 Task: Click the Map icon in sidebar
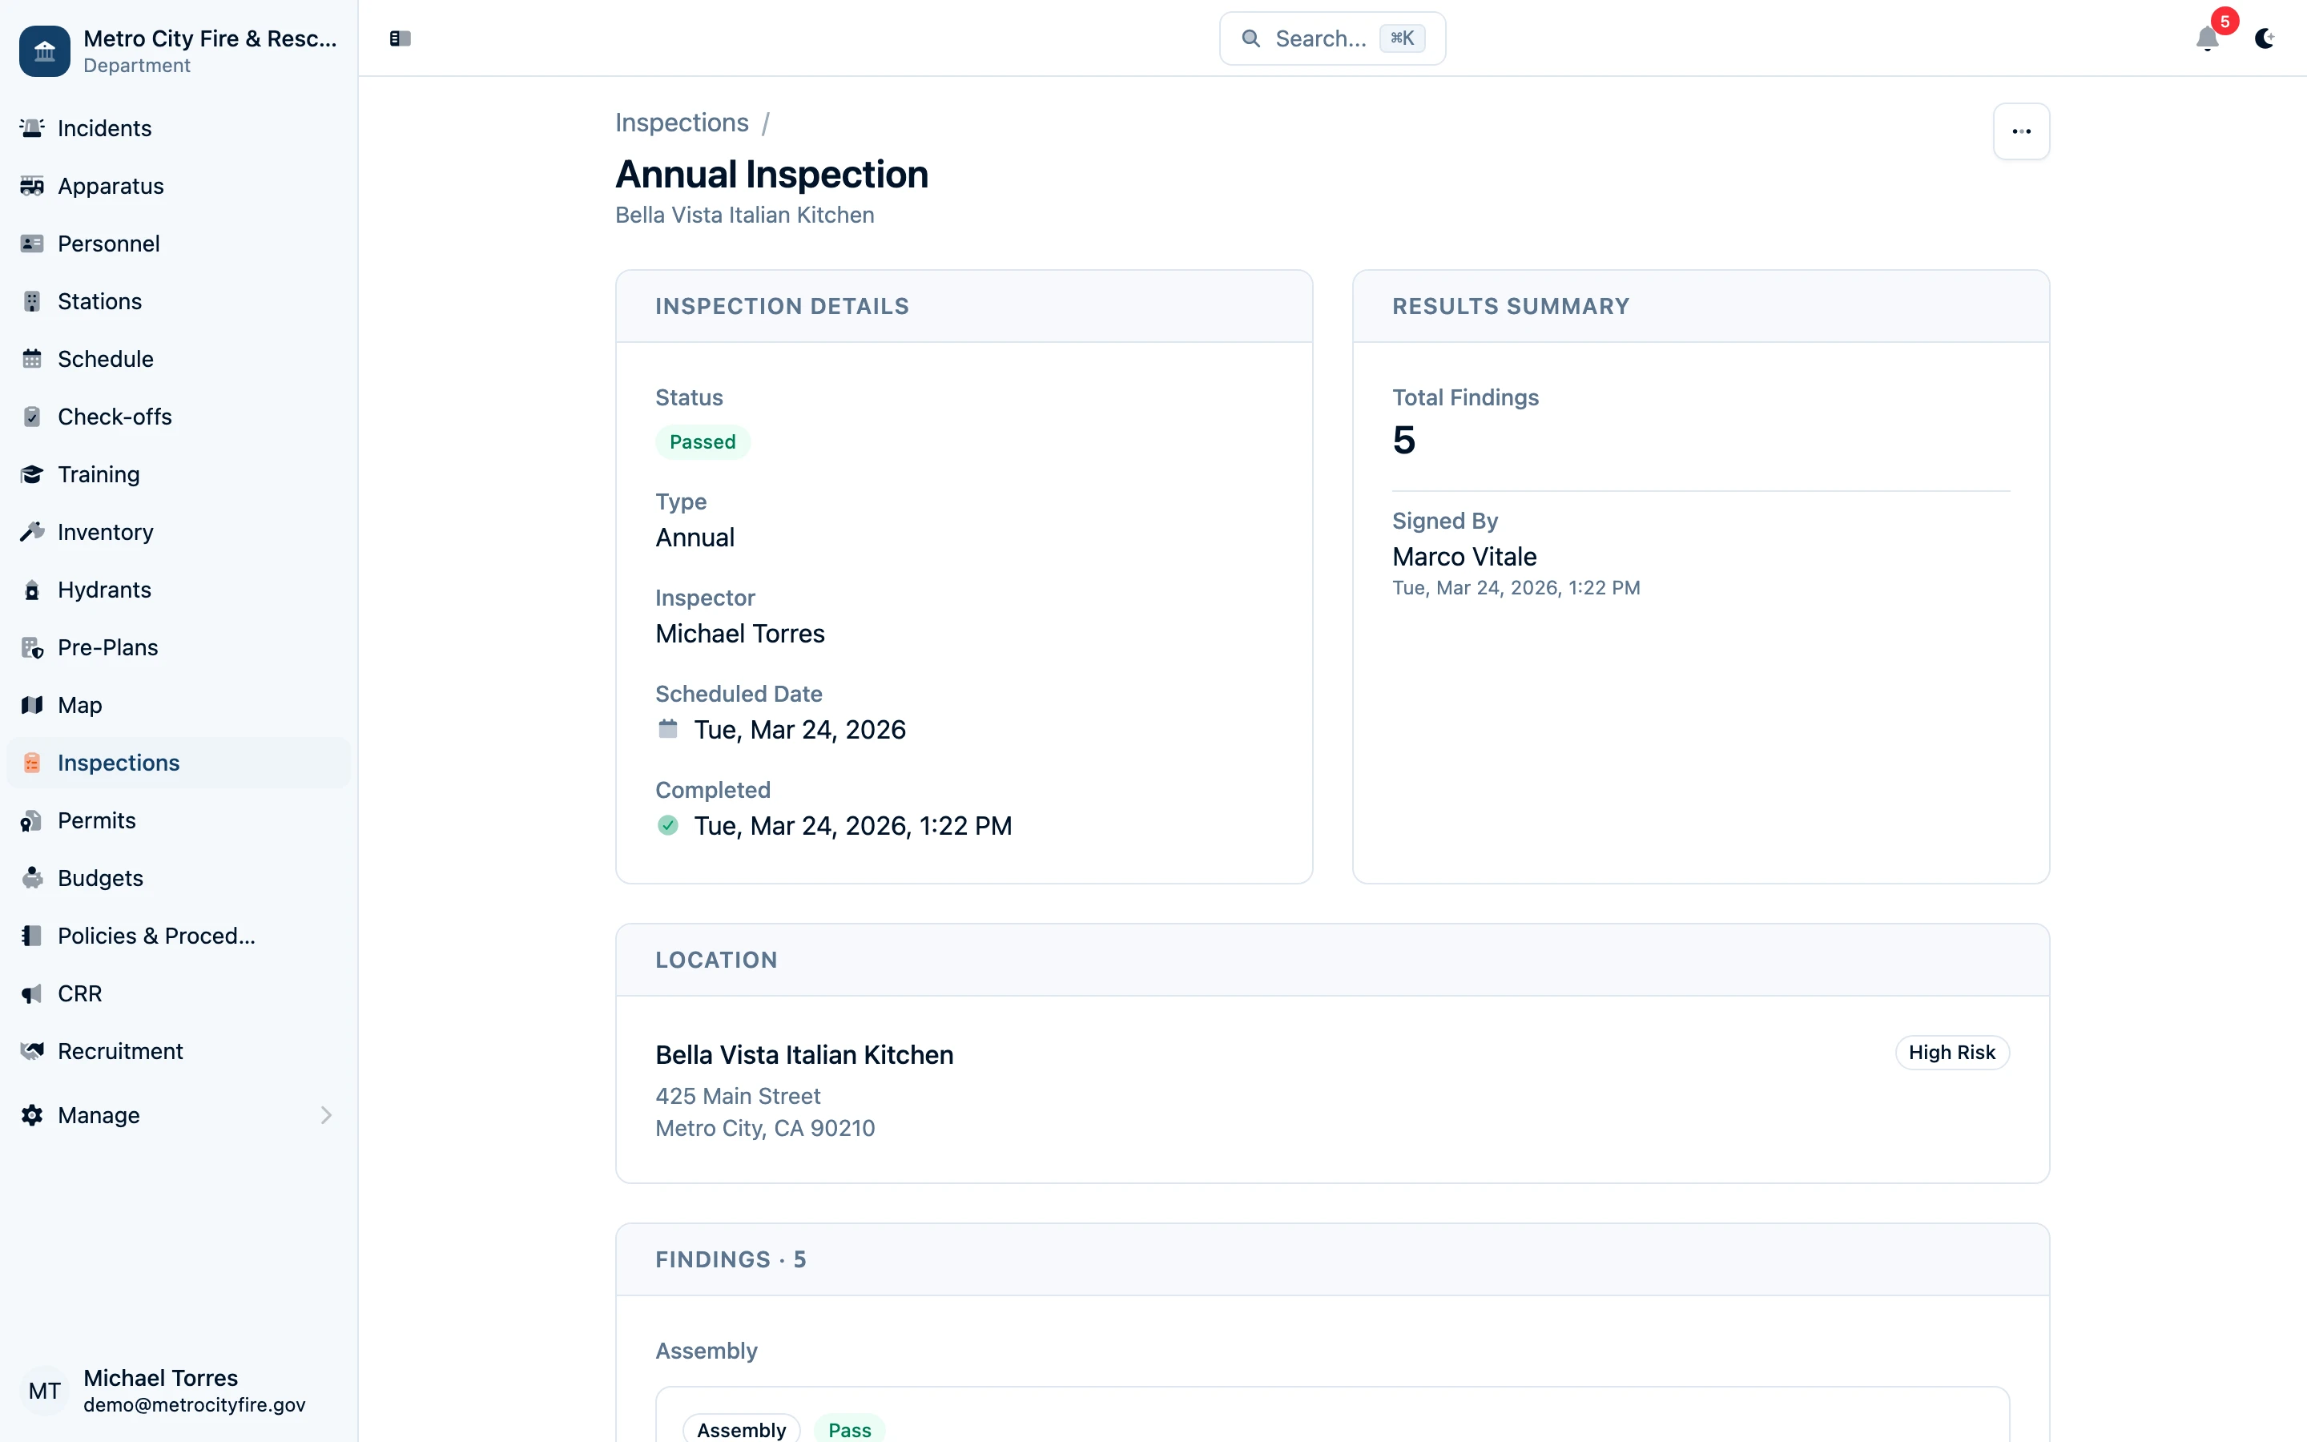click(x=32, y=705)
